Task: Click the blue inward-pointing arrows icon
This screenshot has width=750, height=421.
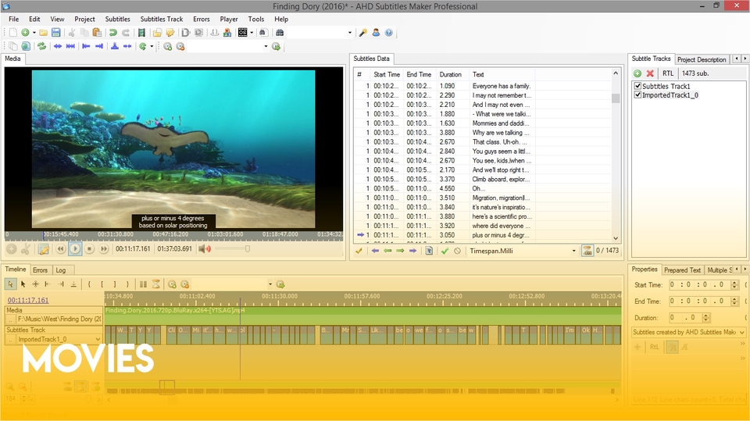Action: [127, 46]
